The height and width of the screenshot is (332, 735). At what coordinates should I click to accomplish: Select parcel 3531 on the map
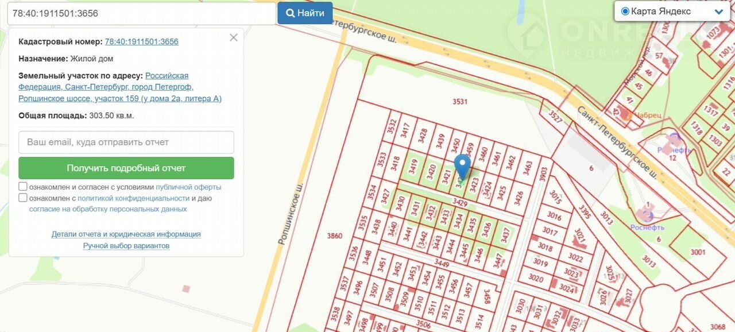point(460,102)
